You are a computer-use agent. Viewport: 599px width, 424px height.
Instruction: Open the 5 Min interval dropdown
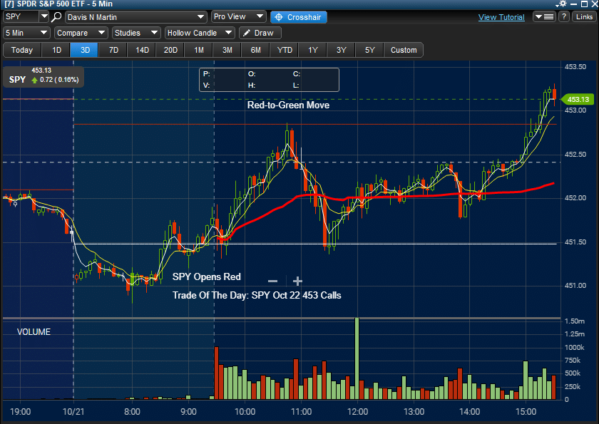(x=26, y=33)
